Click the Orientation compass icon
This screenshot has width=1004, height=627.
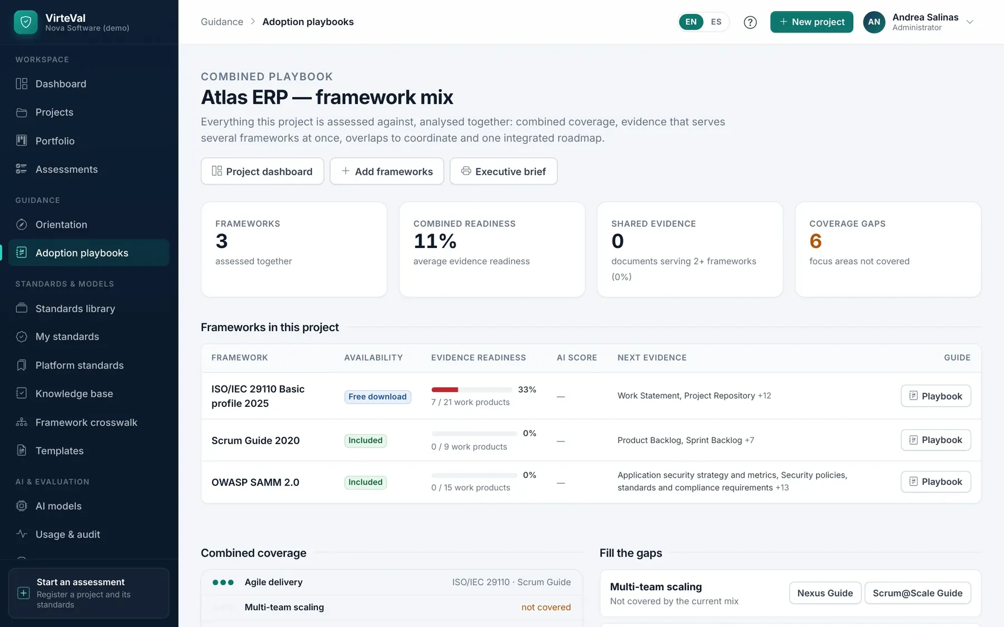tap(22, 224)
